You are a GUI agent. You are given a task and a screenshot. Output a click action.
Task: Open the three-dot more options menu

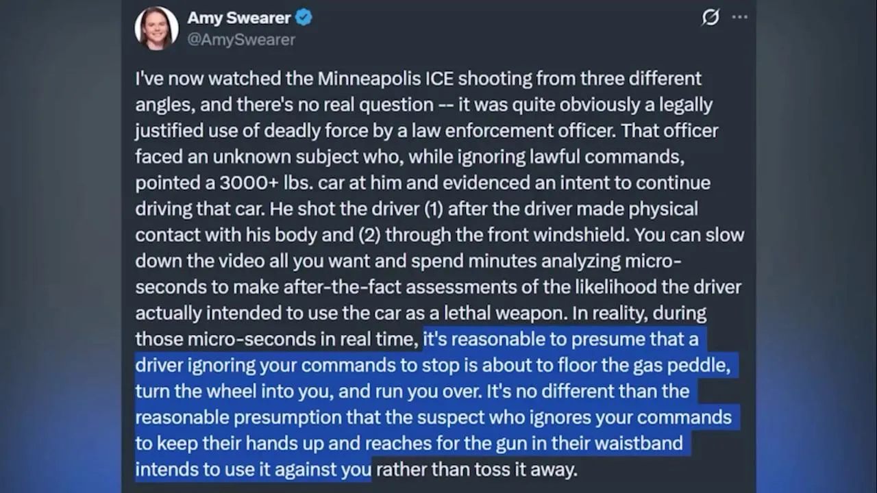tap(740, 17)
